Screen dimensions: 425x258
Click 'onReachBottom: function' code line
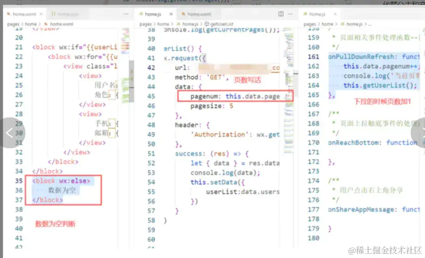pyautogui.click(x=373, y=143)
